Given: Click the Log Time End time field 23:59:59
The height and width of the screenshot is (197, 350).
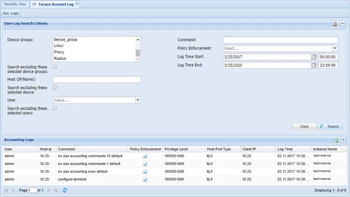Looking at the screenshot, I should point(328,65).
